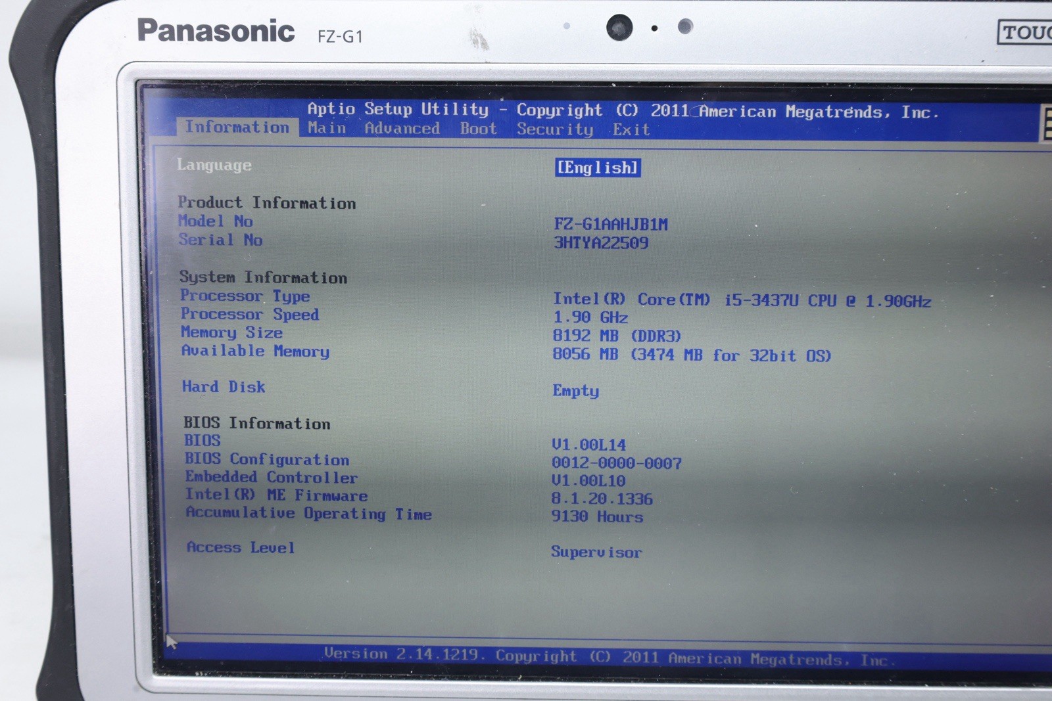Select serial value 3HTYA22509
Screen dimensions: 1052x701
click(x=601, y=243)
